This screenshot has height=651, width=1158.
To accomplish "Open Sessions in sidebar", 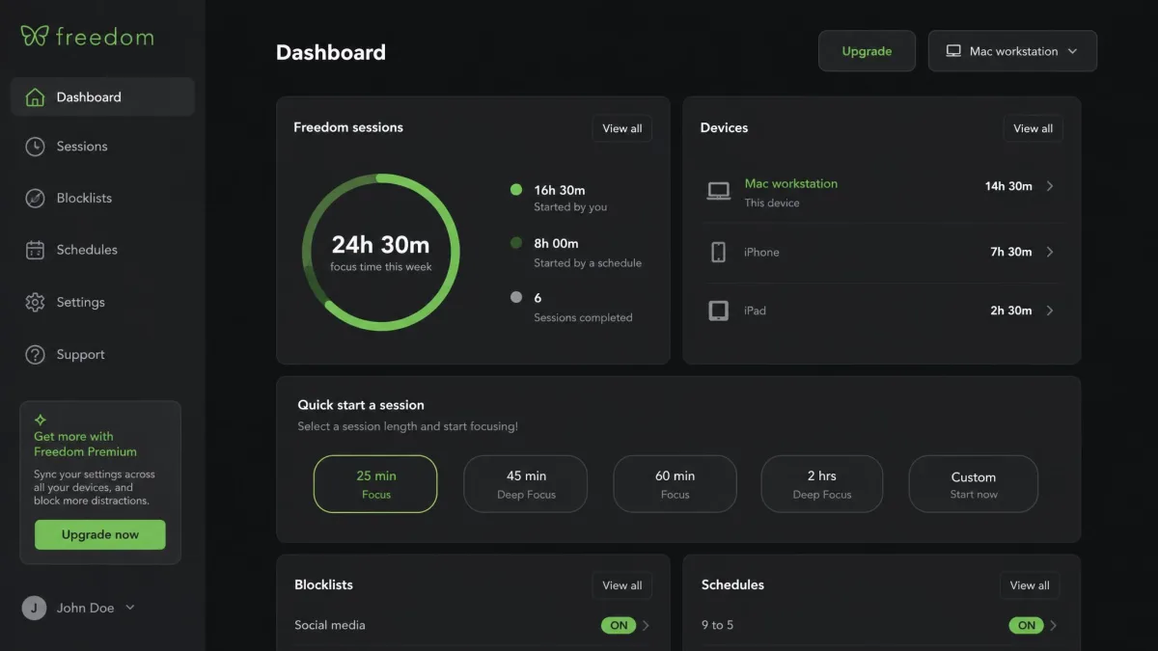I will pos(102,147).
